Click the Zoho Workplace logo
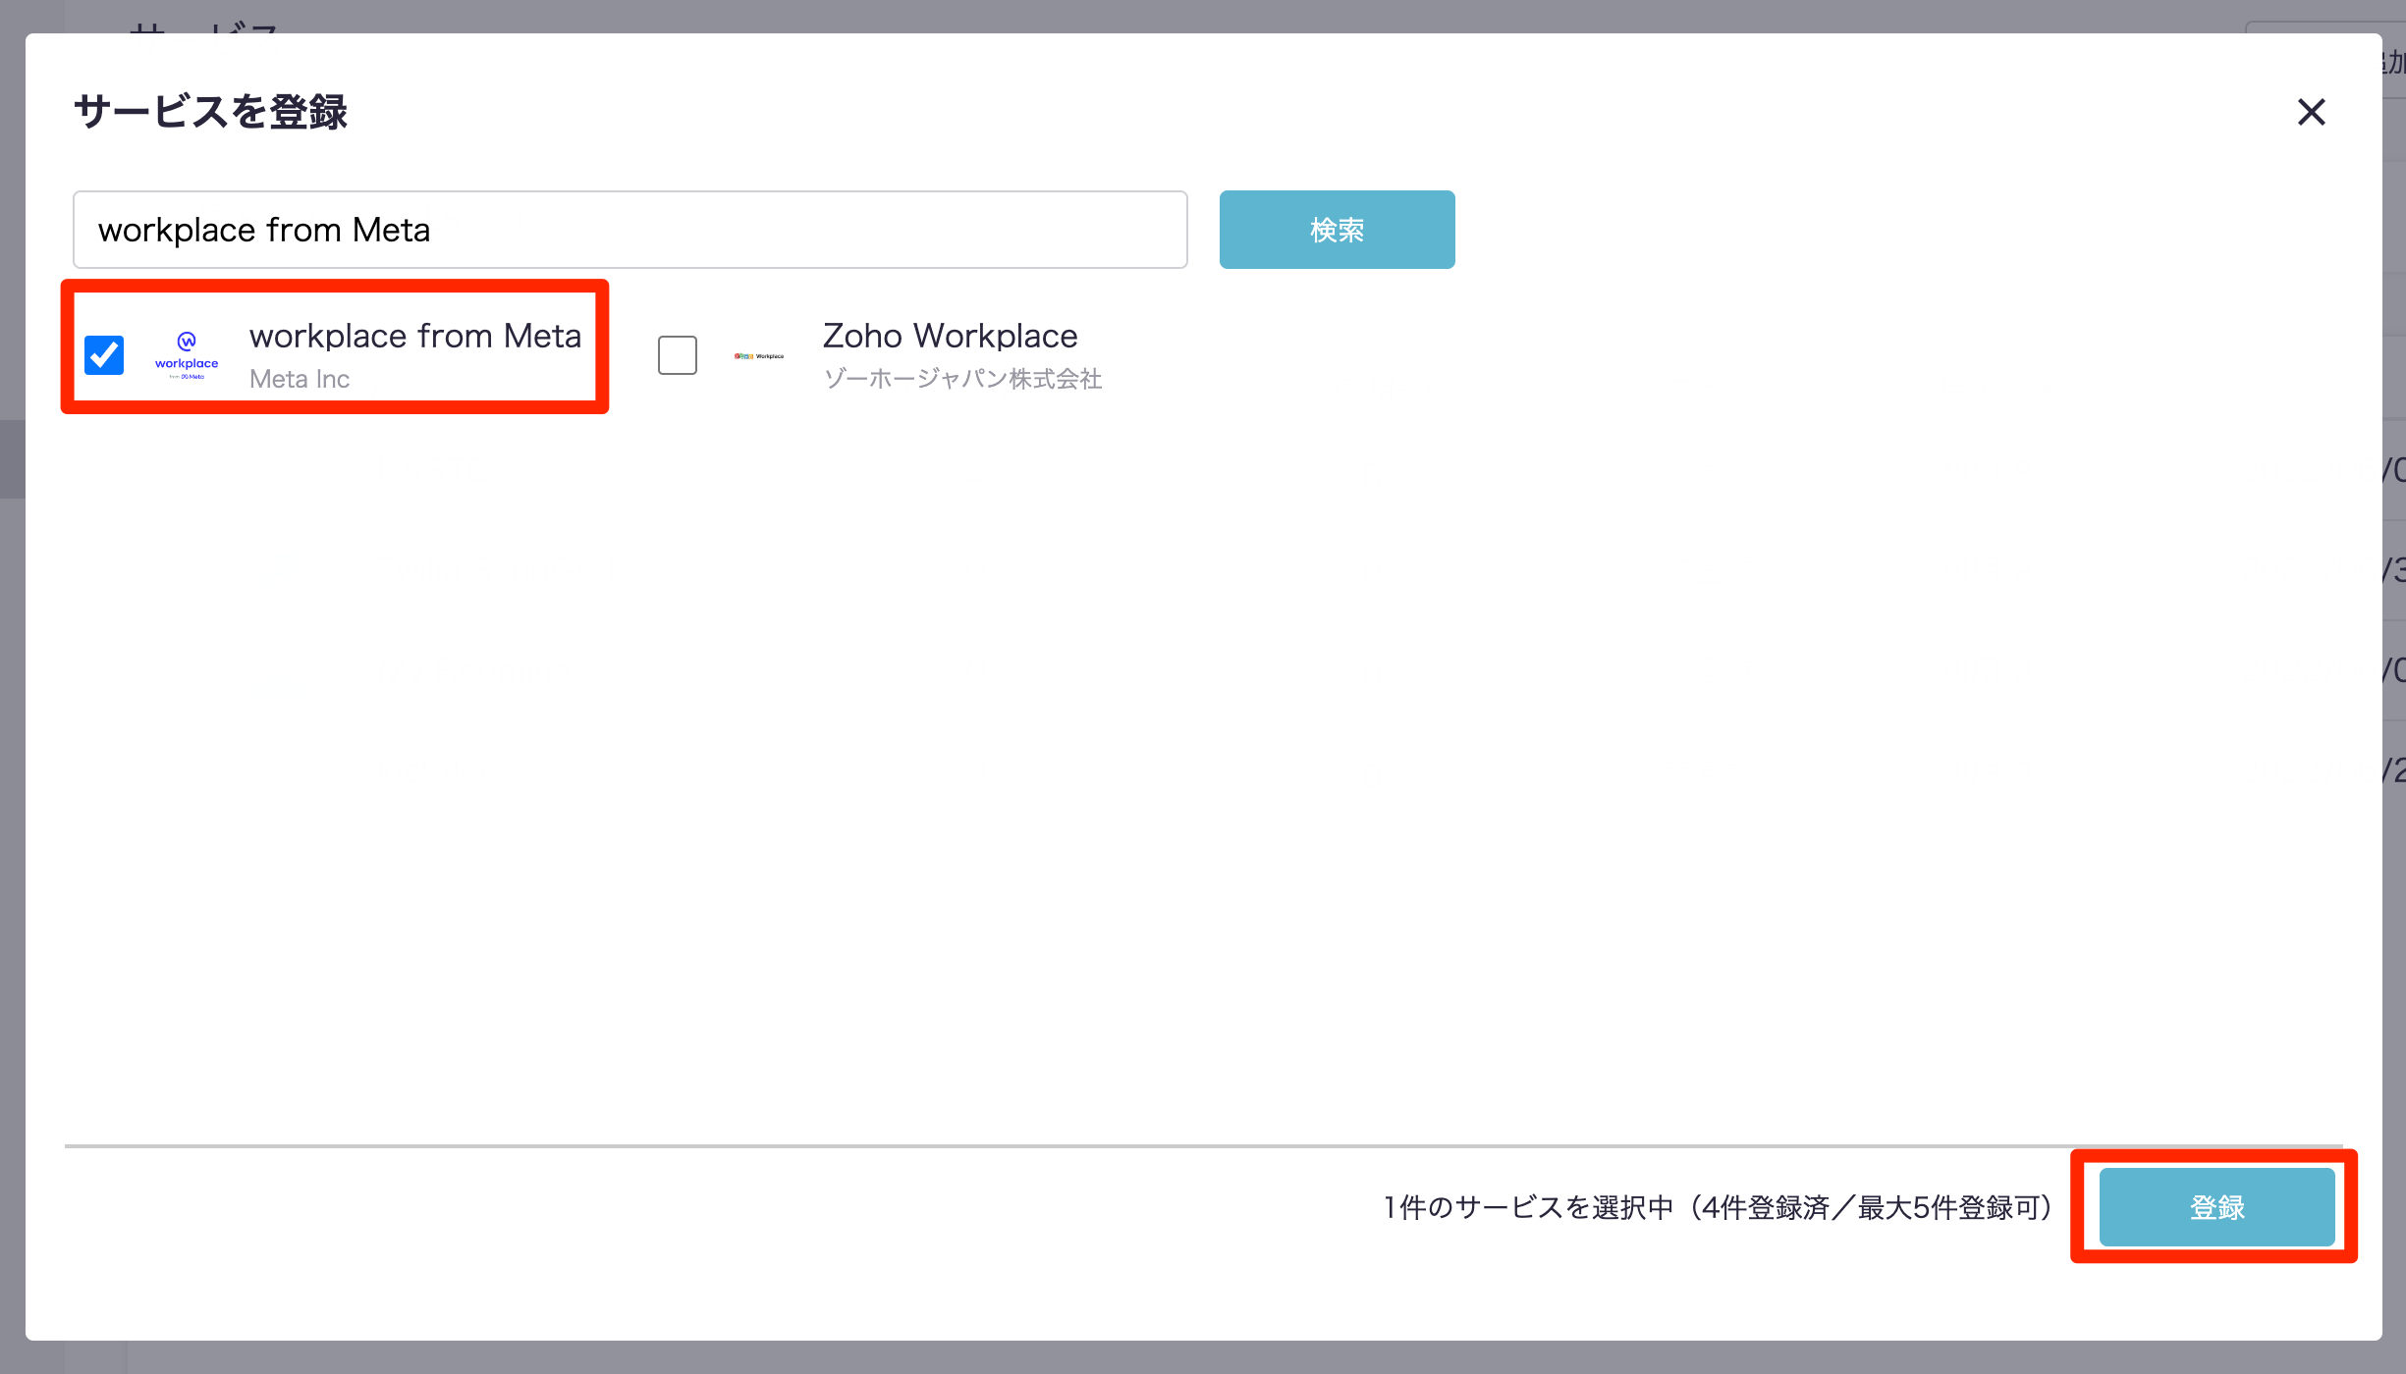The image size is (2406, 1374). pos(759,355)
